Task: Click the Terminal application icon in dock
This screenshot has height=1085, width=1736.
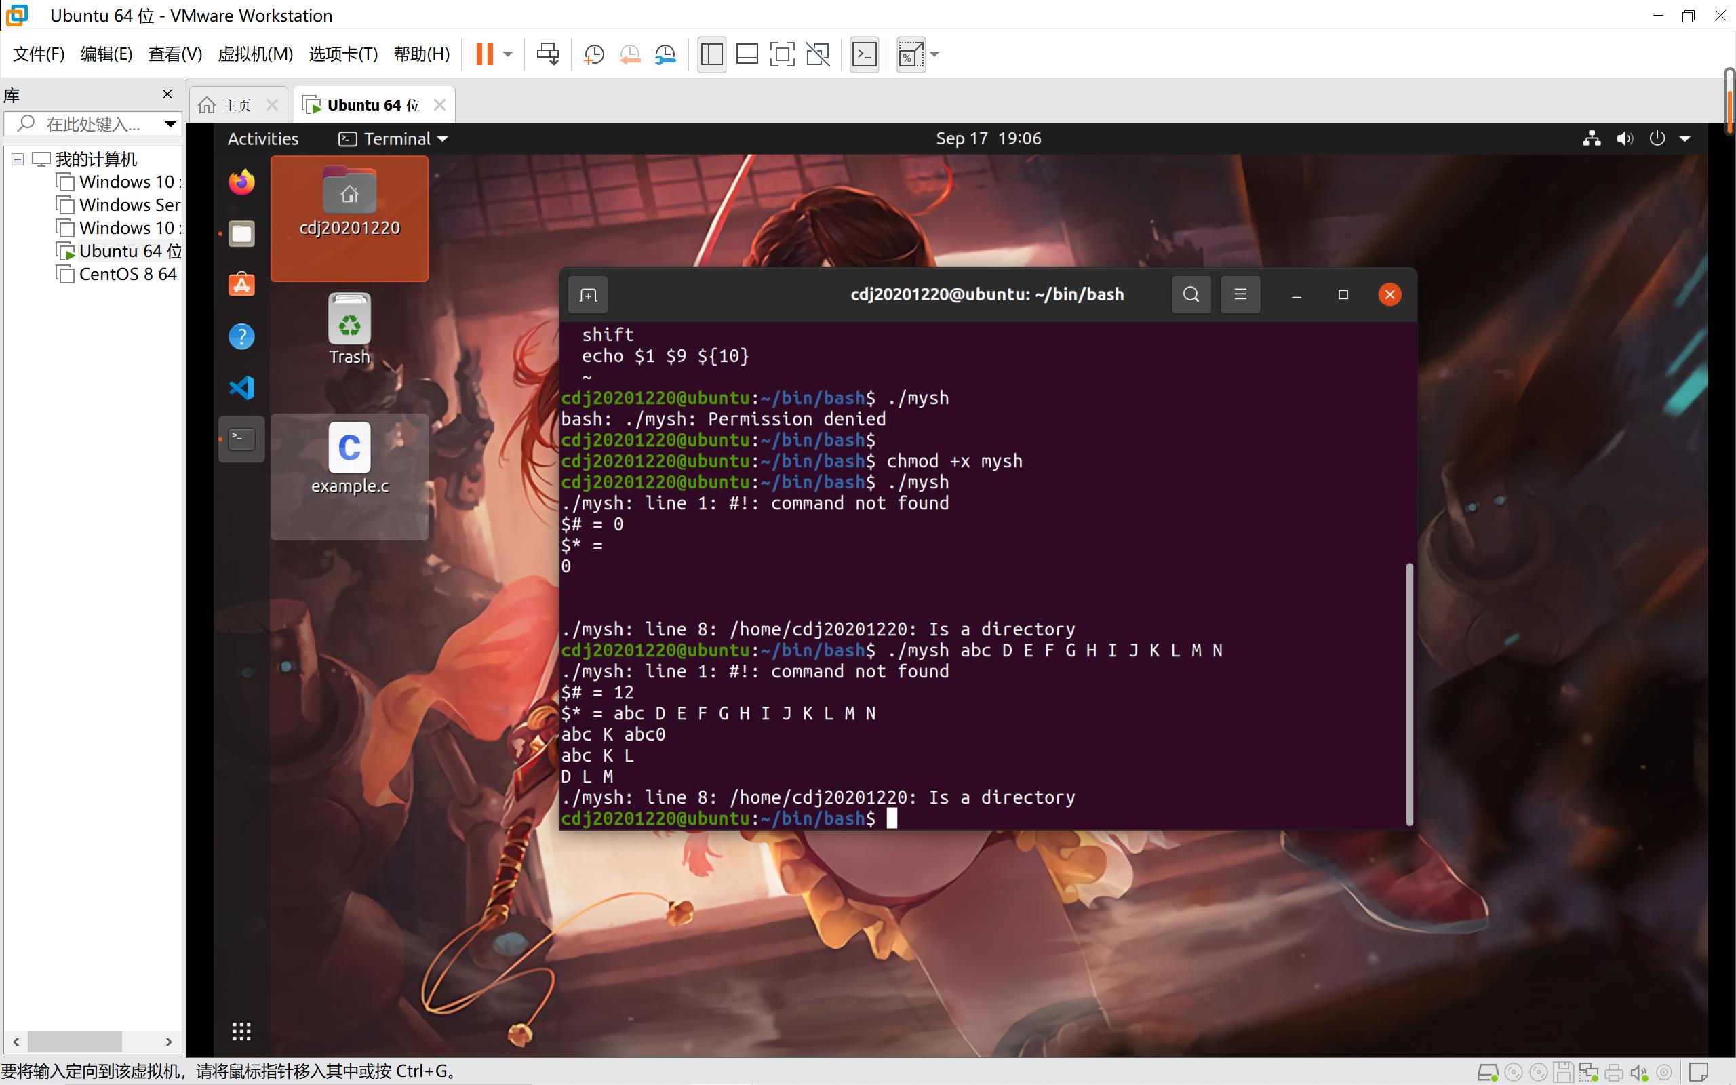Action: 243,437
